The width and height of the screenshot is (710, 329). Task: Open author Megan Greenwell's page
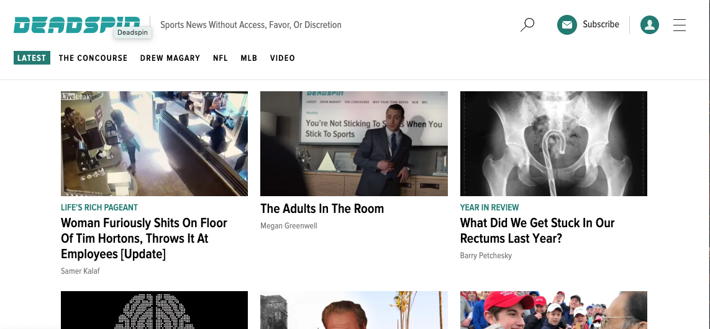pyautogui.click(x=289, y=225)
